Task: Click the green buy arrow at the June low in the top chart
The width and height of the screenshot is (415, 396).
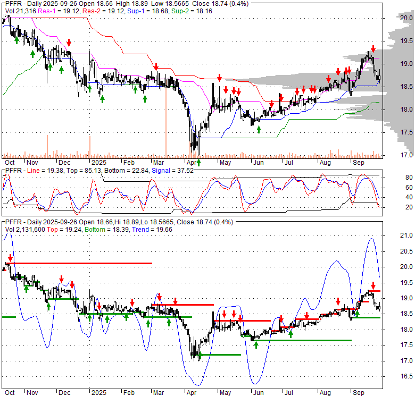Action: pos(259,129)
